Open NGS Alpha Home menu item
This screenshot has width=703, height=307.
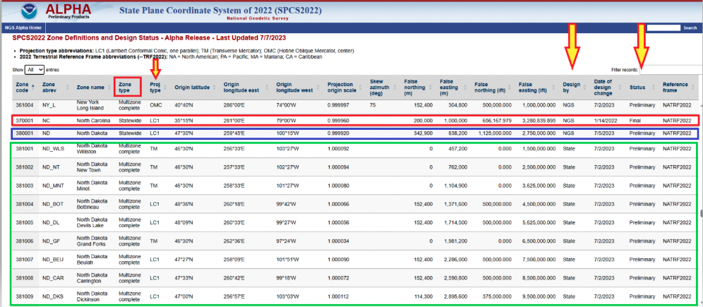coord(23,28)
